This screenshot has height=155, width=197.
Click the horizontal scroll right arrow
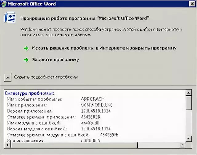pos(183,145)
